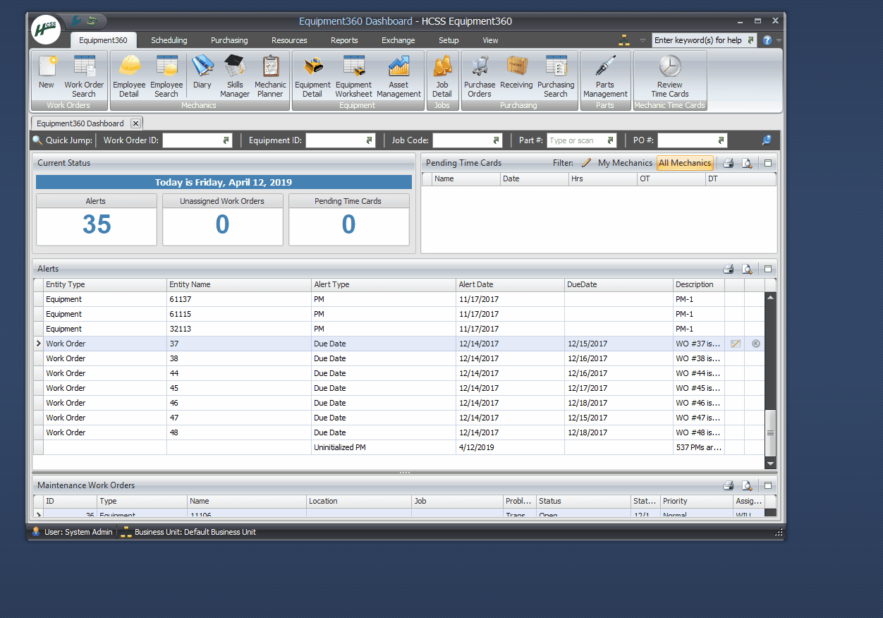Viewport: 883px width, 618px height.
Task: Select the Uninitialized PM alert row
Action: click(399, 447)
